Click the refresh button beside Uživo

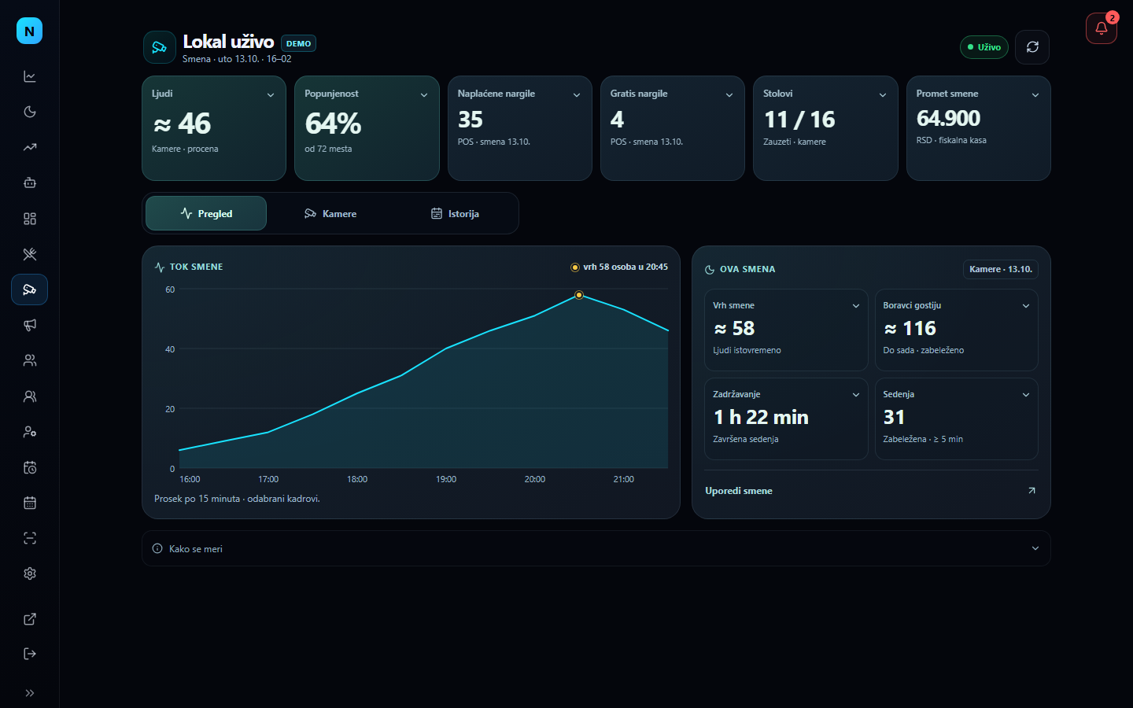tap(1032, 47)
